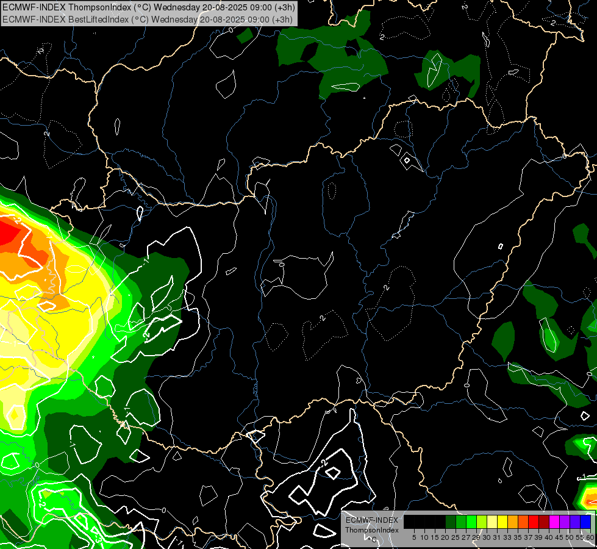Viewport: 597px width, 549px height.
Task: Click the legend scale value 25
Action: pos(456,537)
